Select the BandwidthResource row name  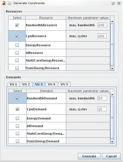click(41, 25)
